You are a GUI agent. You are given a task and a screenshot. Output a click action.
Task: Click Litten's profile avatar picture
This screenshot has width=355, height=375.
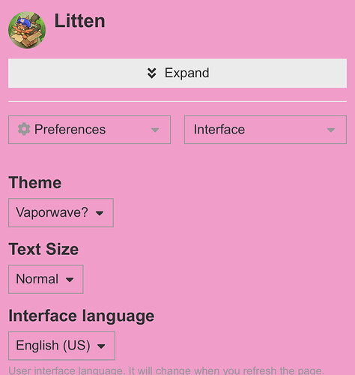pyautogui.click(x=27, y=30)
